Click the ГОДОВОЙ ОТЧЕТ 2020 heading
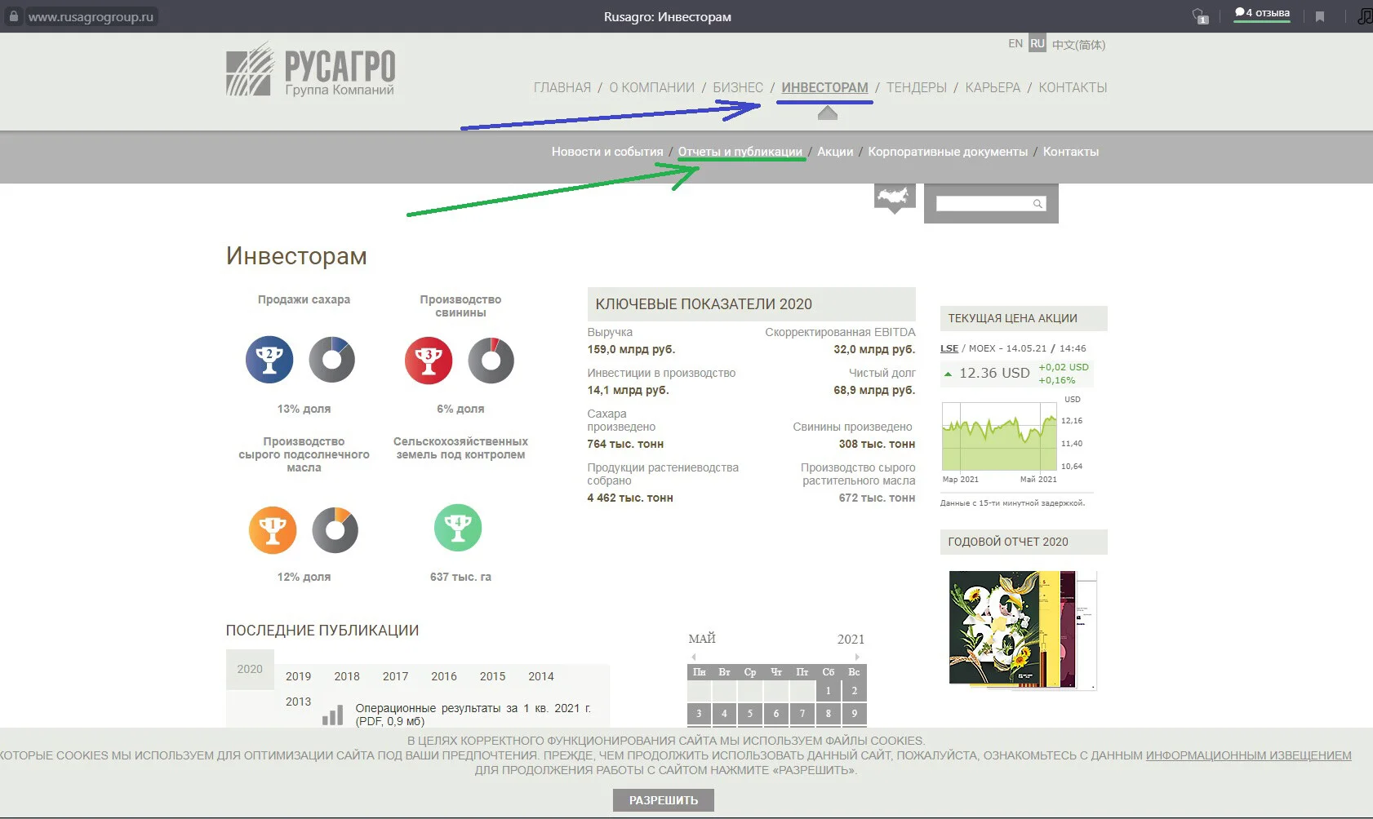 point(1008,542)
